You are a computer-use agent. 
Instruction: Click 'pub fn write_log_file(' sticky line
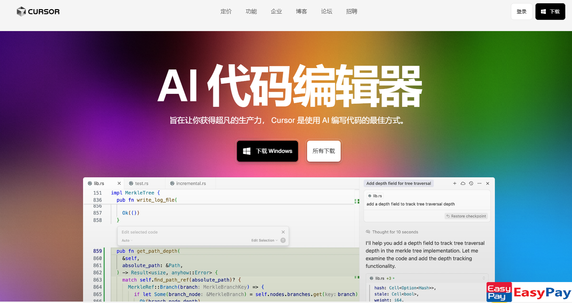[147, 200]
